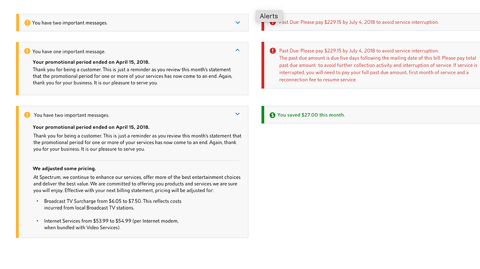Screen dimensions: 480x269
Task: Click the 'At Spectrum, we continue to enhance' paragraph
Action: click(x=137, y=184)
